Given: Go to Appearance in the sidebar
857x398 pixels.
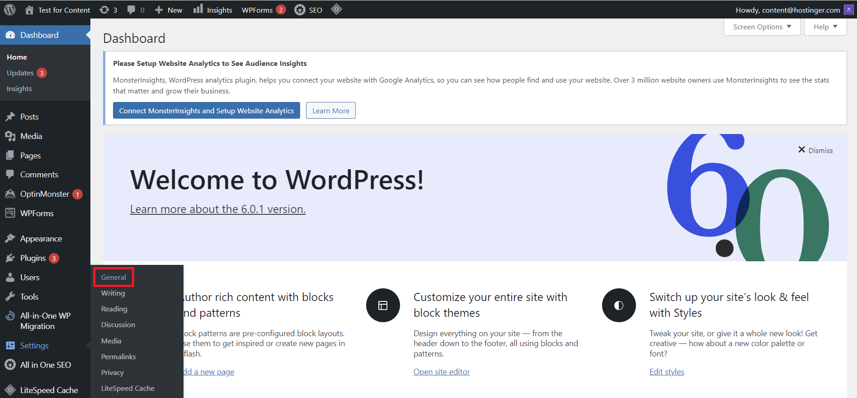Looking at the screenshot, I should (41, 239).
